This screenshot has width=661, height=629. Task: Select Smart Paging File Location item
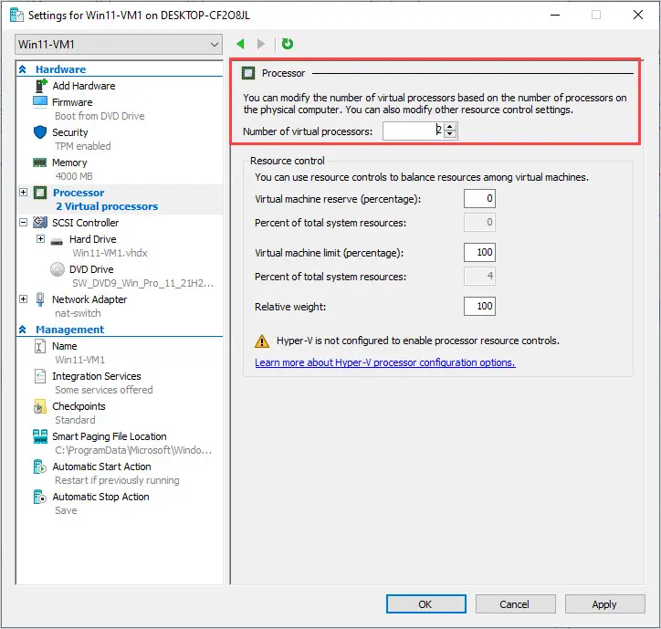point(110,436)
